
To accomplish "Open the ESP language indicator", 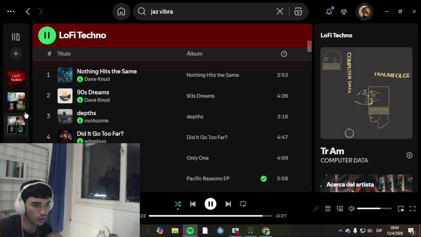I will tap(379, 231).
